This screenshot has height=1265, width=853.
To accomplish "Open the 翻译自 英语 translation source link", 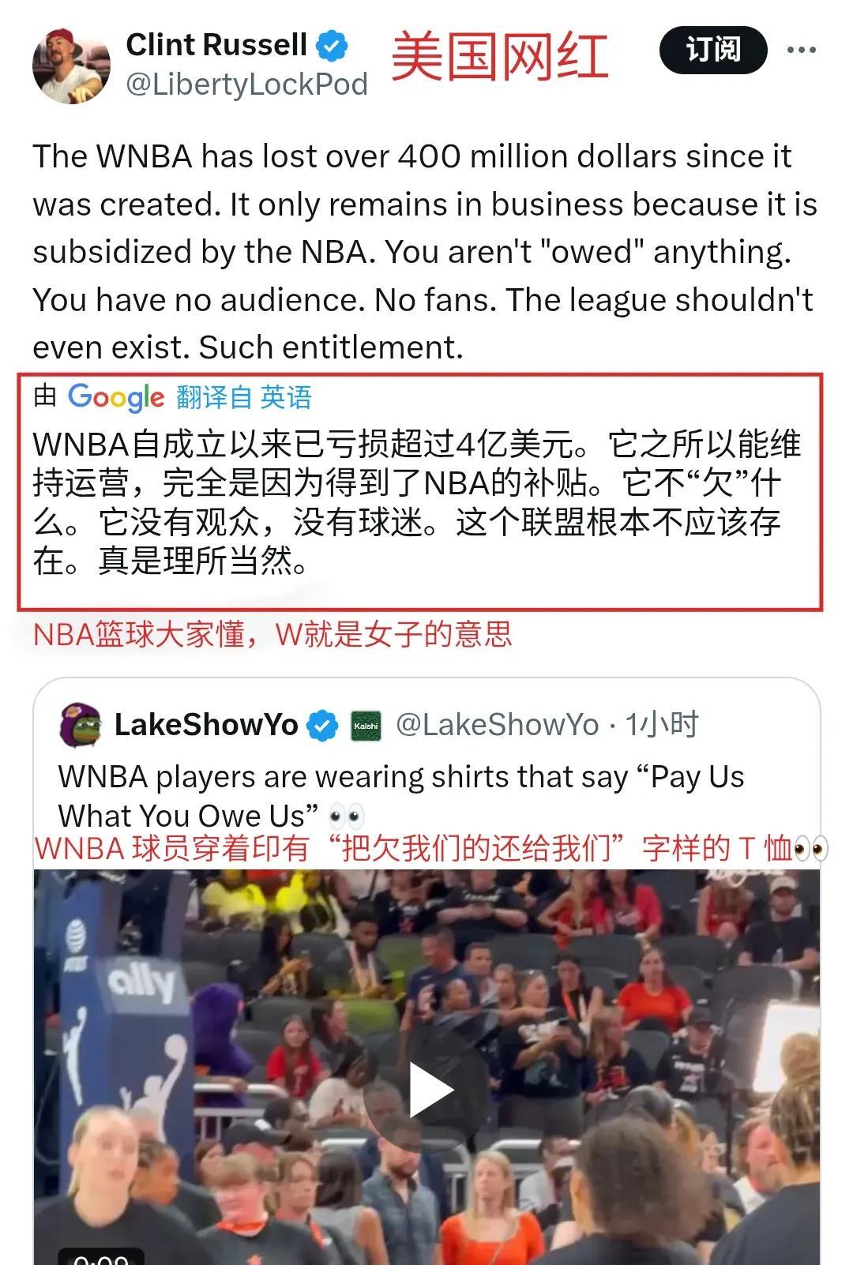I will [244, 396].
